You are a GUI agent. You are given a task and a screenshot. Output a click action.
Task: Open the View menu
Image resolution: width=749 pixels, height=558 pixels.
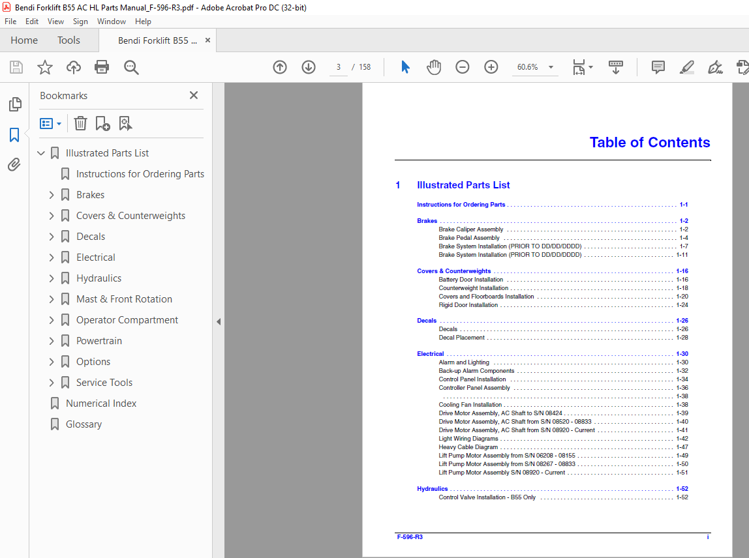coord(55,22)
